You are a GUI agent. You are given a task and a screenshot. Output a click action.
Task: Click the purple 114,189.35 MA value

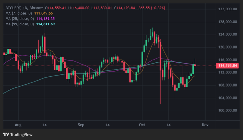(x=45, y=19)
